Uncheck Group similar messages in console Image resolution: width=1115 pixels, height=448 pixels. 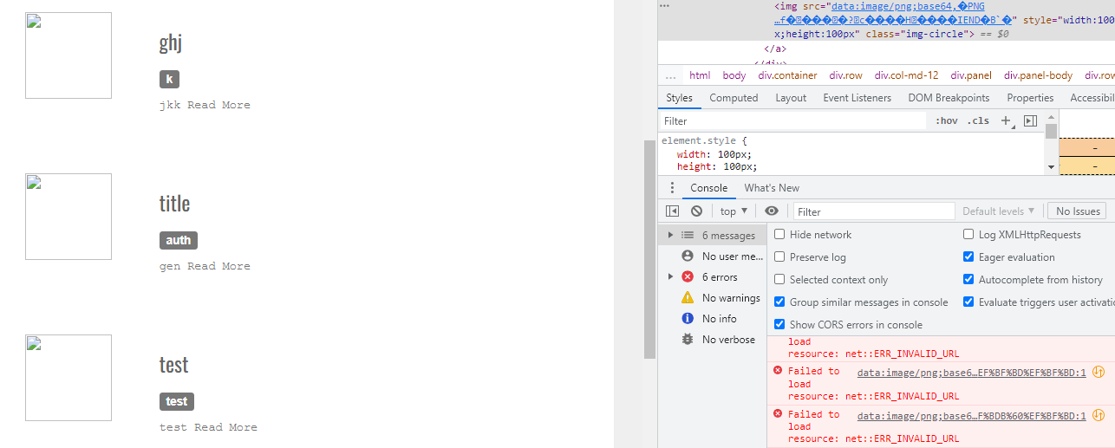click(779, 302)
